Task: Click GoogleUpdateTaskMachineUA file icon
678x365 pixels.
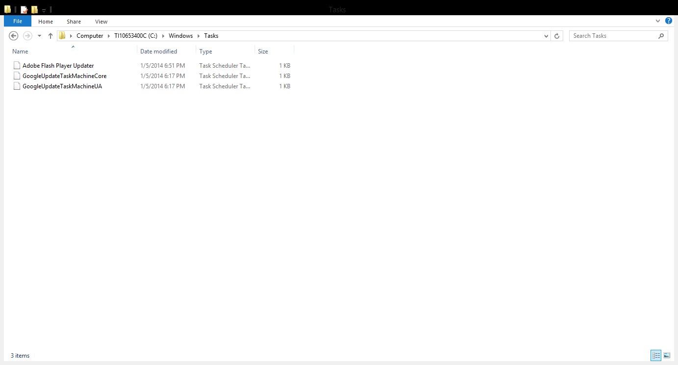Action: (17, 86)
